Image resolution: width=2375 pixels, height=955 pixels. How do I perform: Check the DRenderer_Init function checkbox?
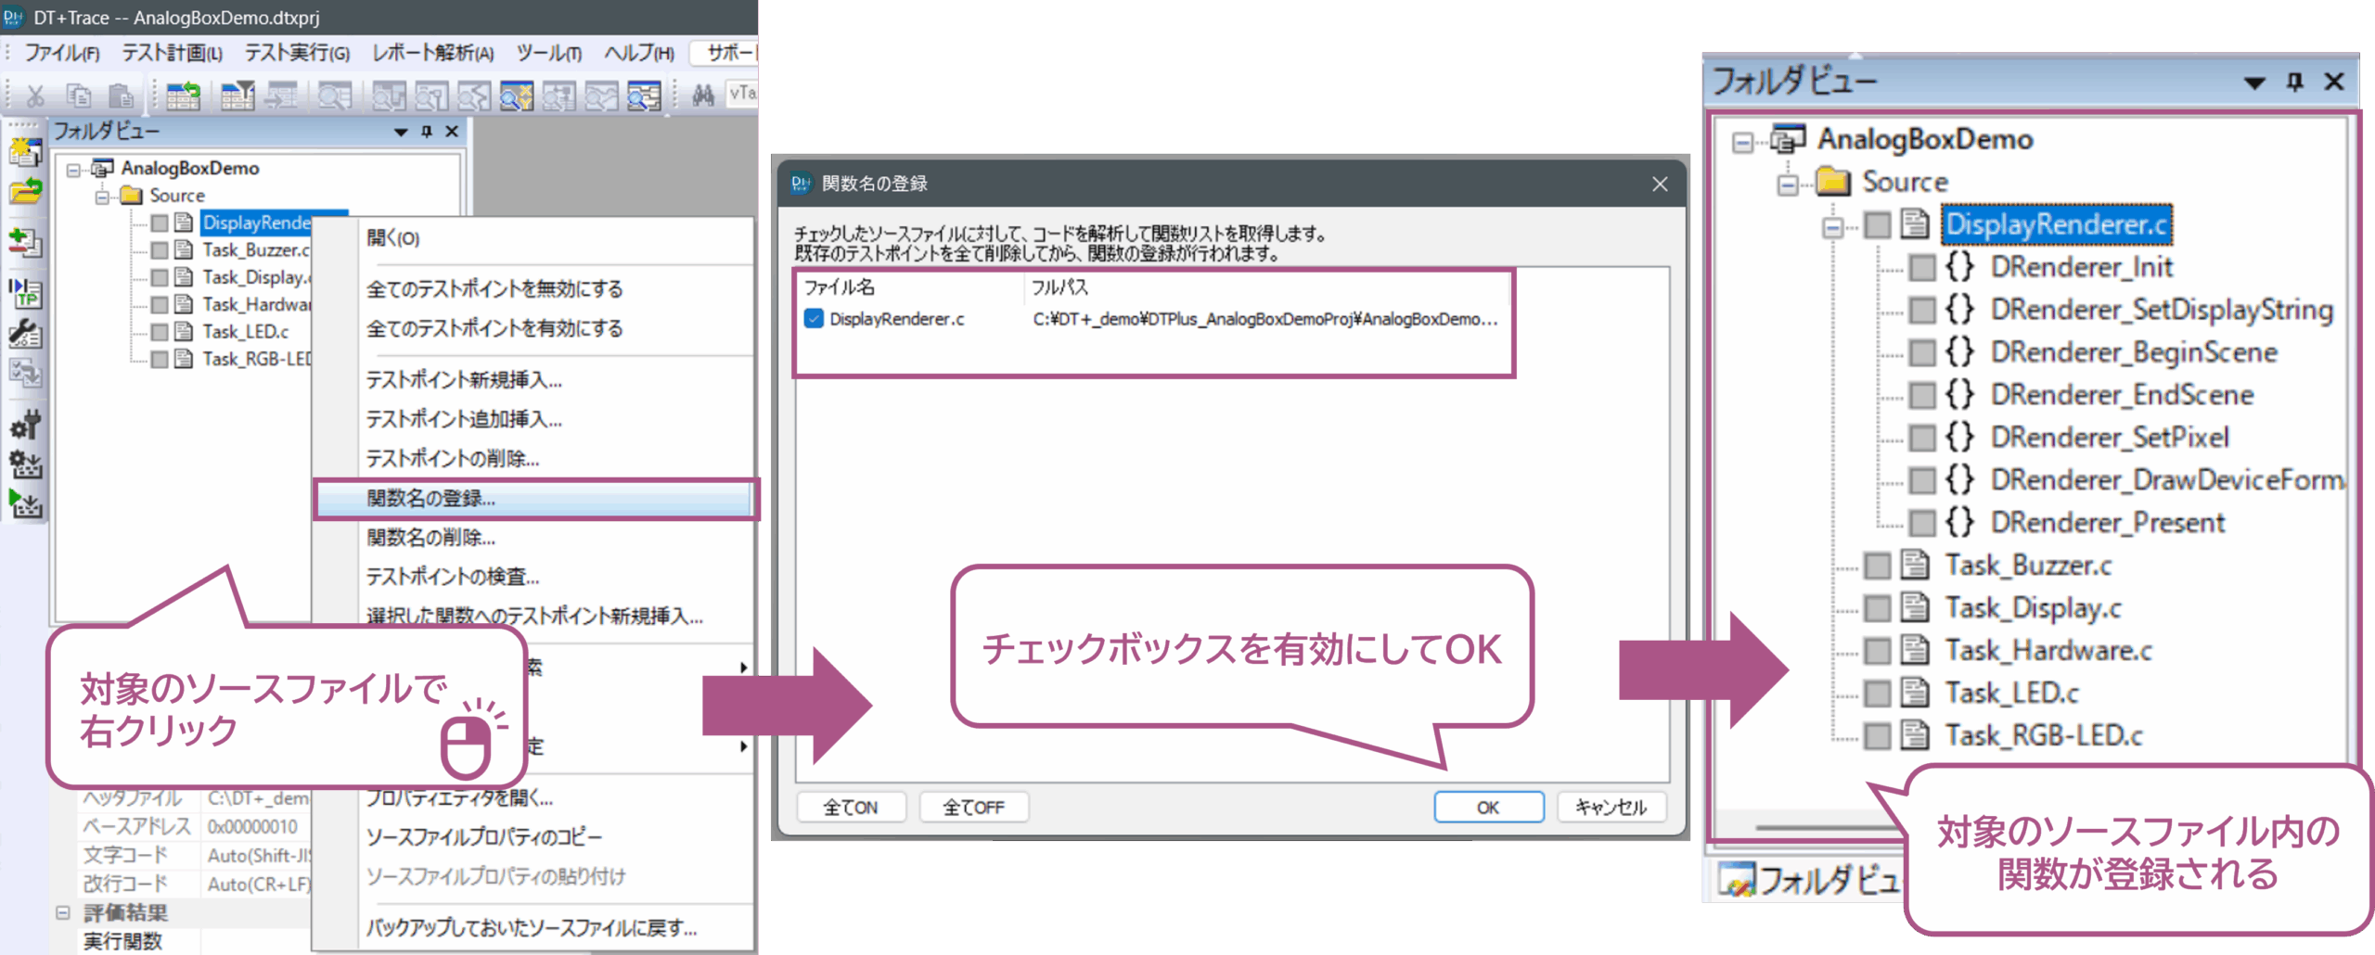coord(1921,268)
